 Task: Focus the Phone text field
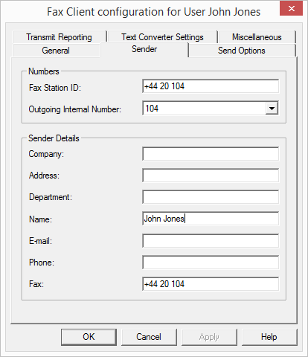[x=211, y=263]
